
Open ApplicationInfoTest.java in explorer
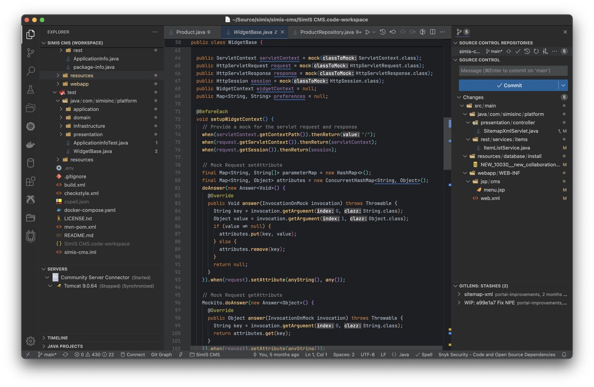pyautogui.click(x=100, y=143)
